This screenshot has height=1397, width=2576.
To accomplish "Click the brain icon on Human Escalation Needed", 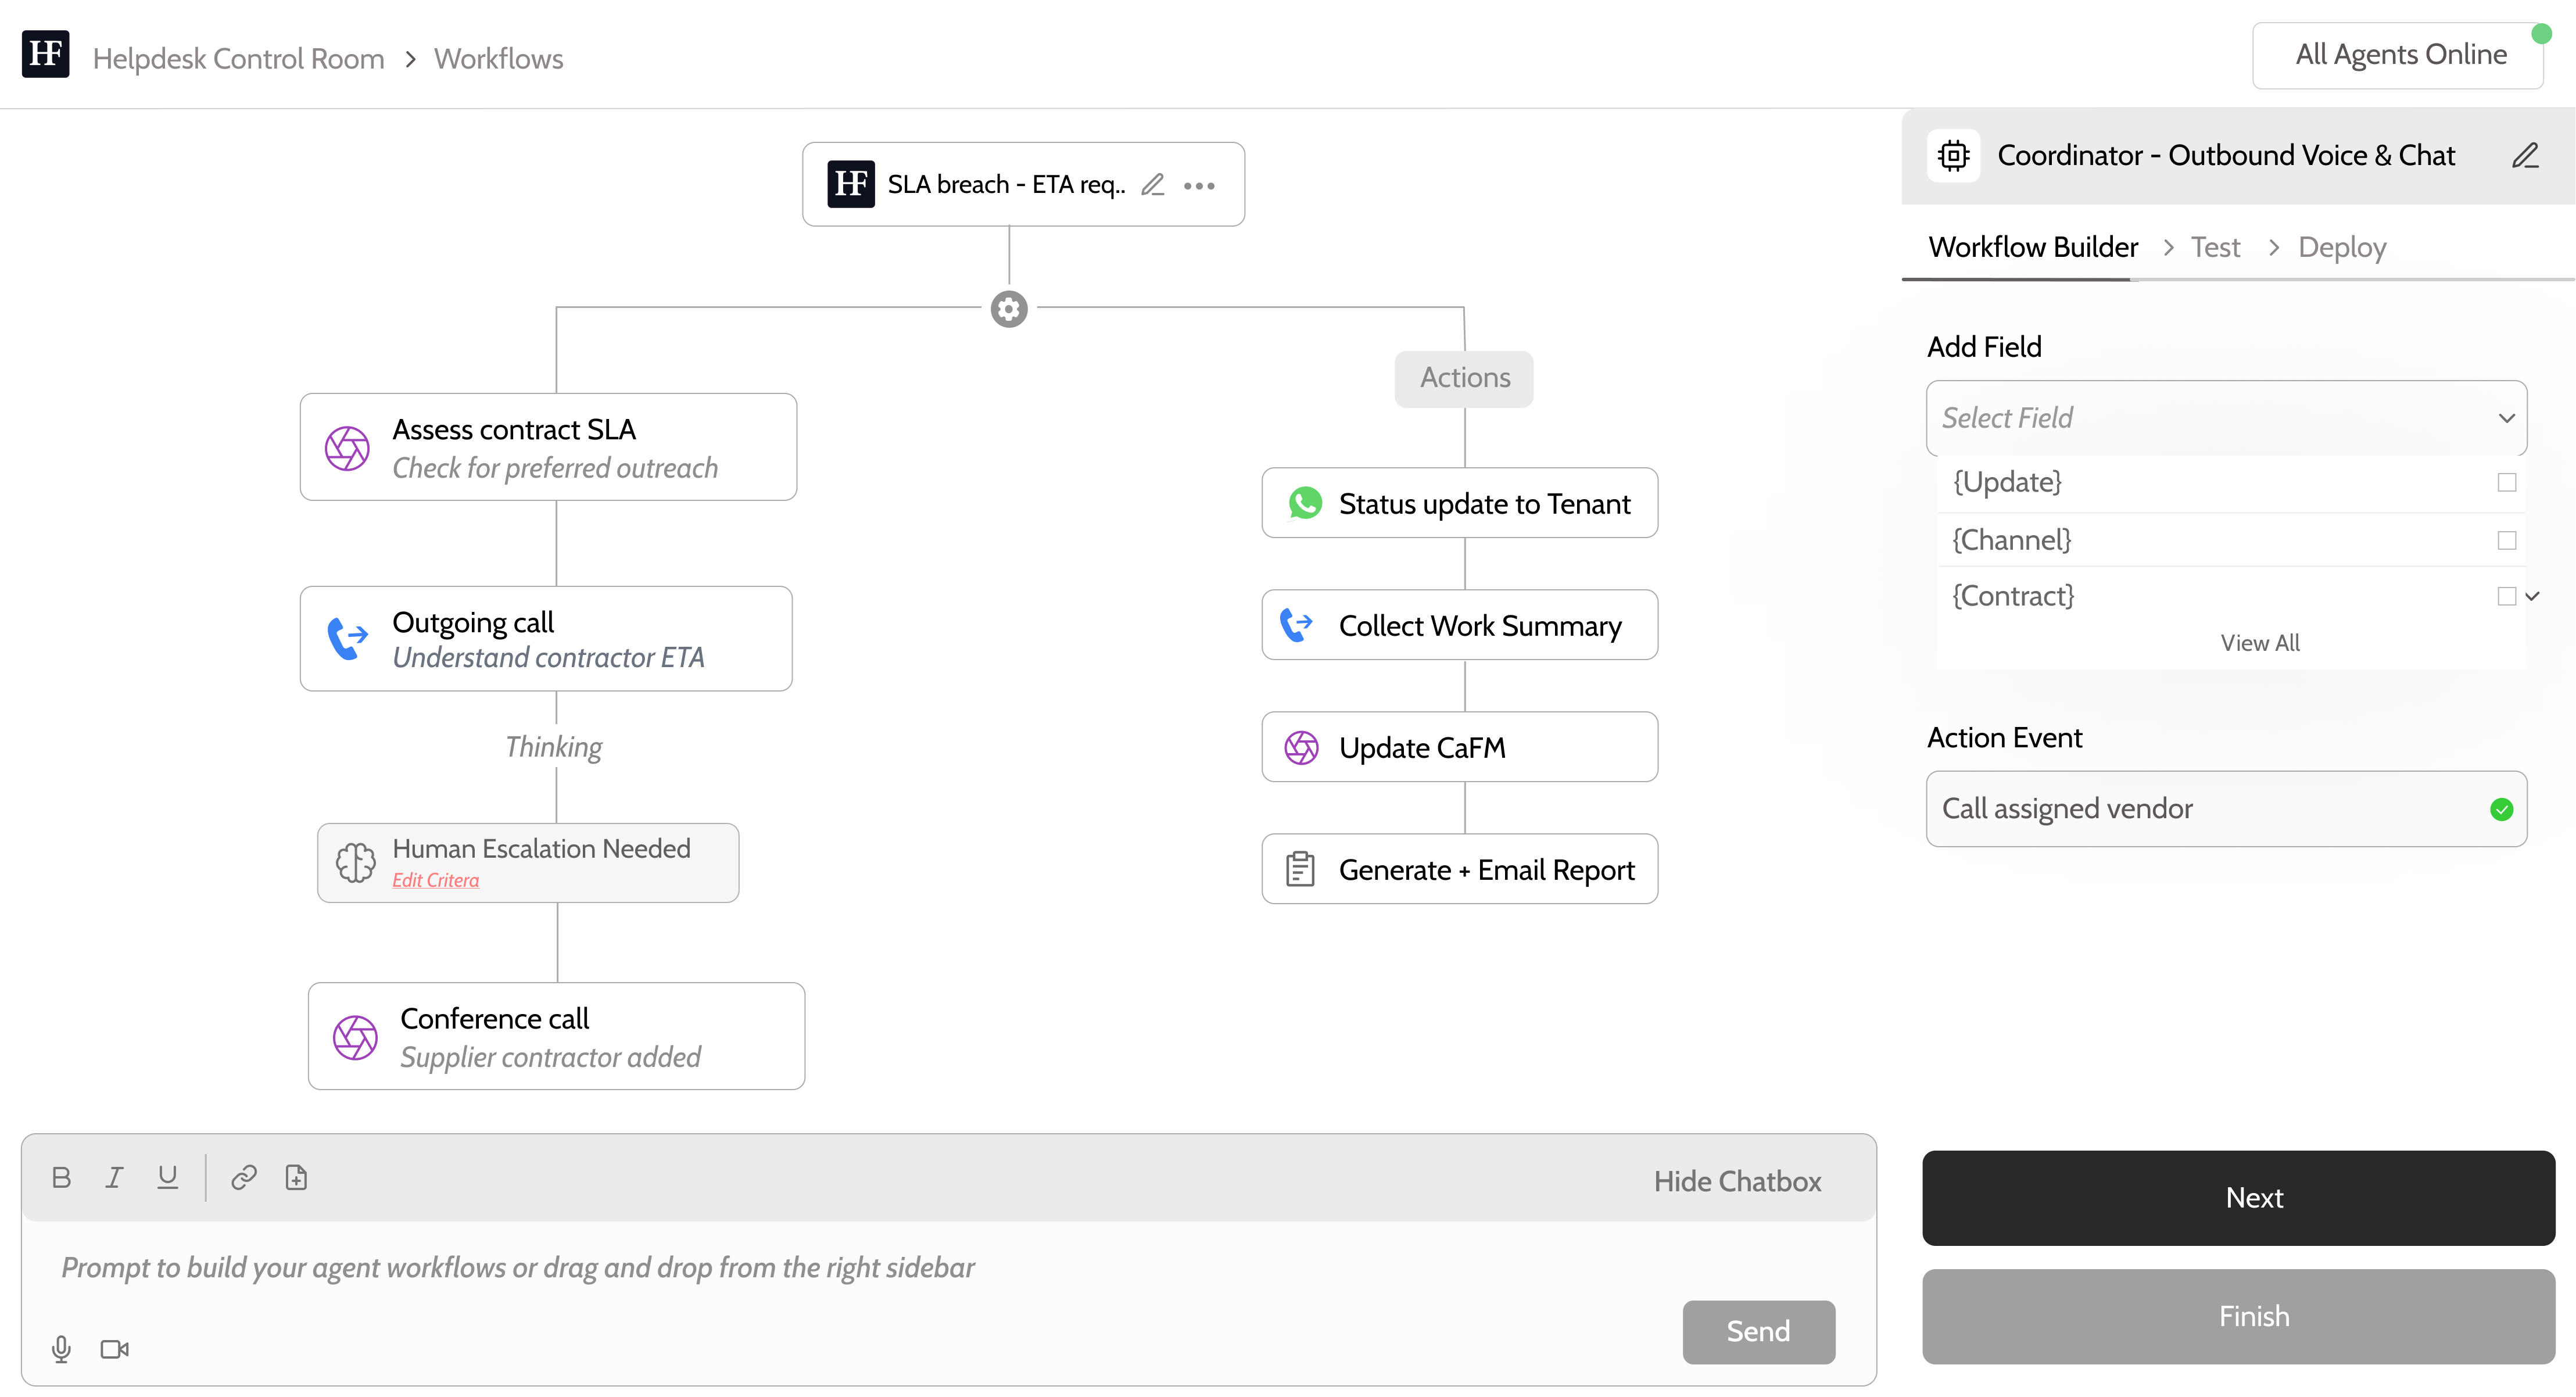I will [355, 862].
